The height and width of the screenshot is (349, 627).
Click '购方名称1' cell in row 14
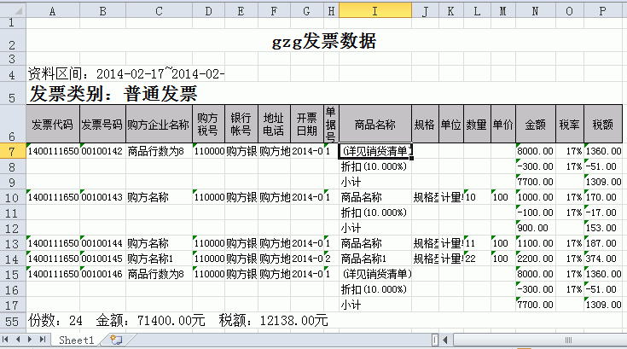tap(159, 259)
